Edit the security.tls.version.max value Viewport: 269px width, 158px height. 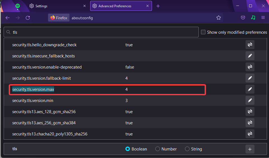250,89
